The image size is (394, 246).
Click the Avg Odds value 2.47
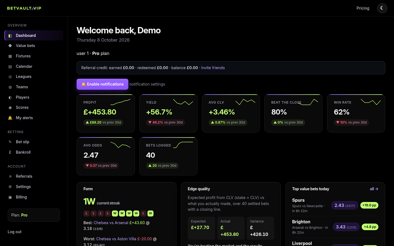(91, 155)
